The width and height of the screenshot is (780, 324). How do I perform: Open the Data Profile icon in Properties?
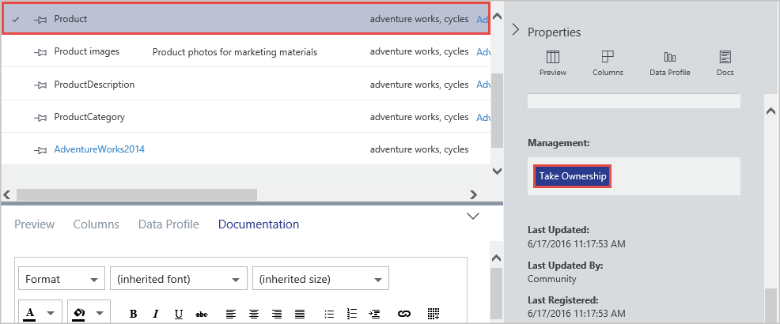669,63
